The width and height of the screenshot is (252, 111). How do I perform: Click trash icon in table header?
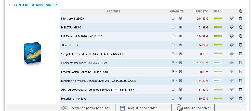click(x=241, y=11)
